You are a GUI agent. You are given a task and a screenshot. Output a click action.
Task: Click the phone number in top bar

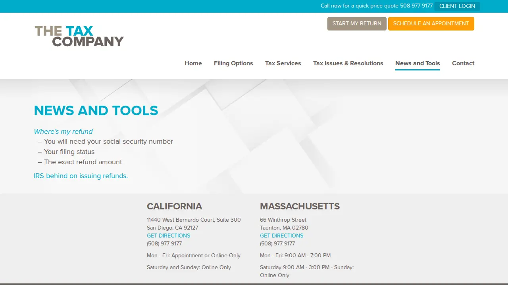pos(416,6)
